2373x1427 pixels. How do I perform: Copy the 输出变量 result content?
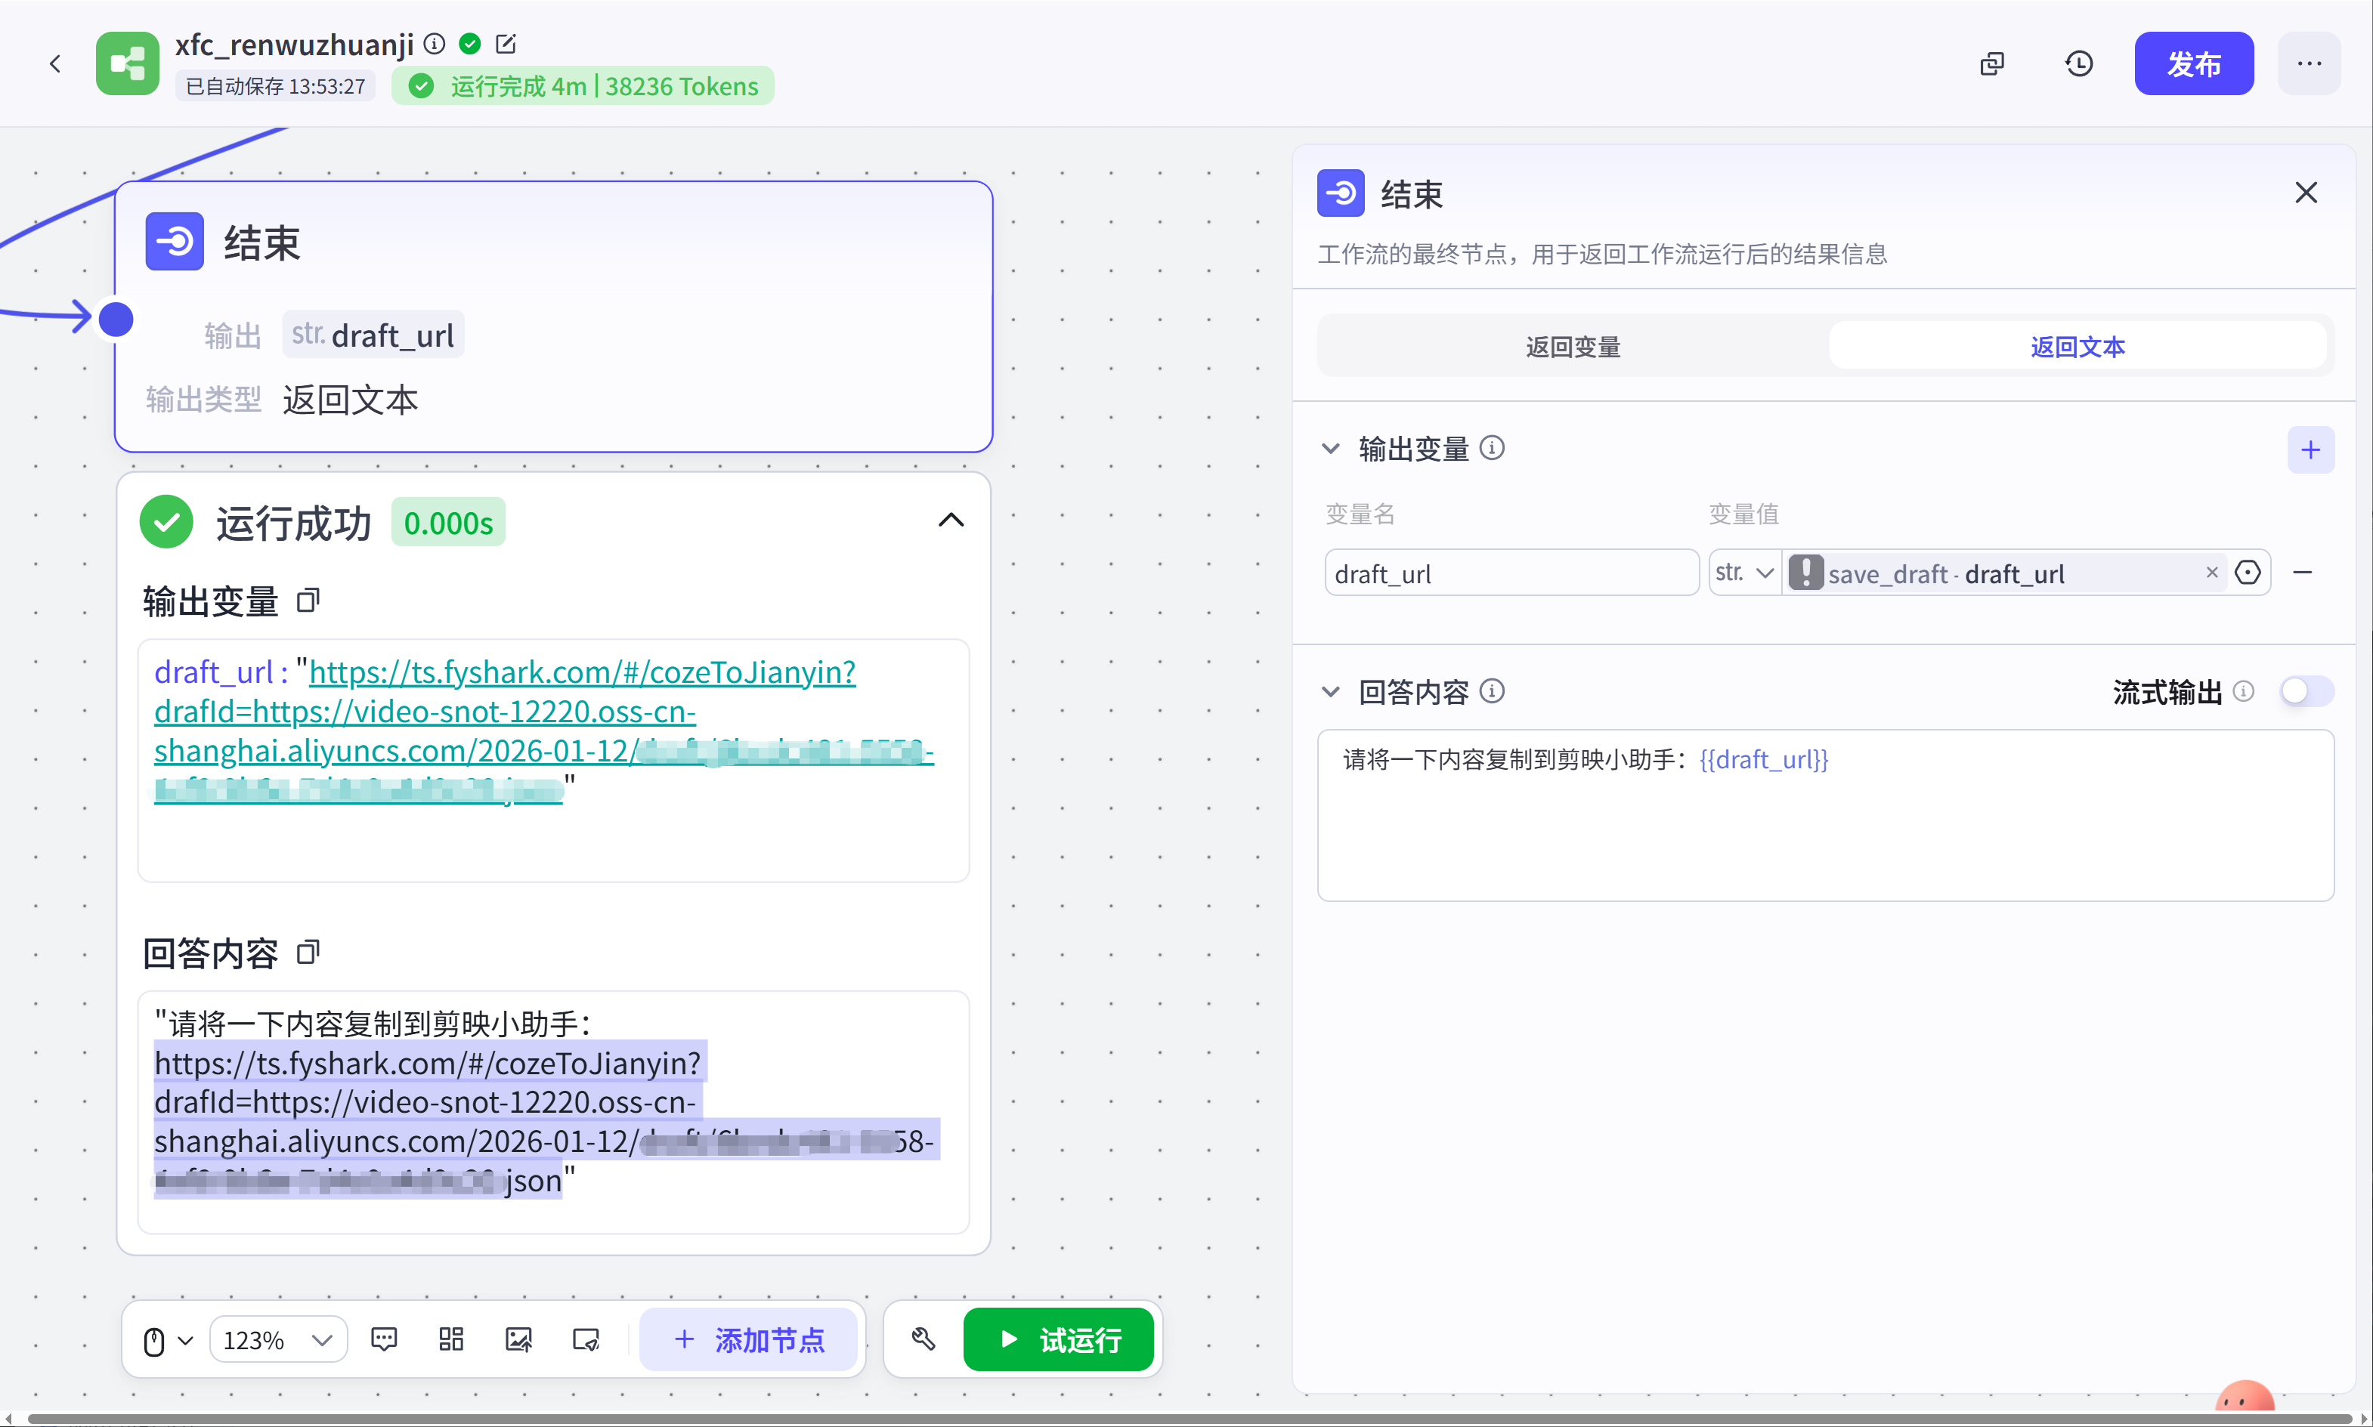click(x=308, y=601)
